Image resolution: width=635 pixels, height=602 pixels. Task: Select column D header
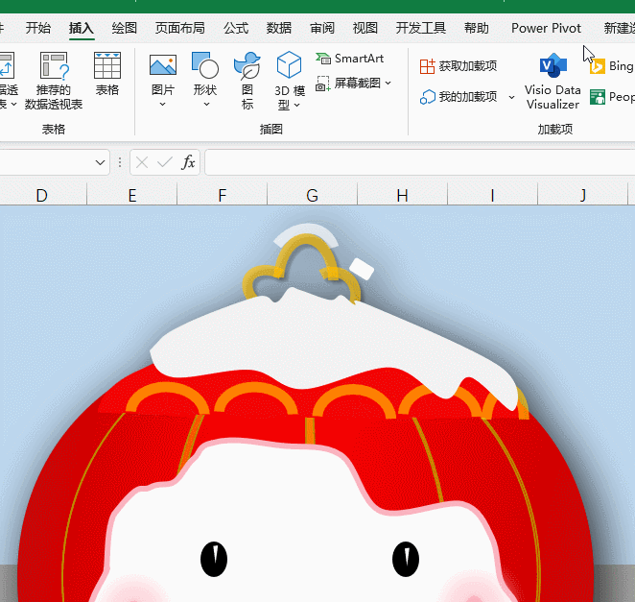[x=41, y=196]
